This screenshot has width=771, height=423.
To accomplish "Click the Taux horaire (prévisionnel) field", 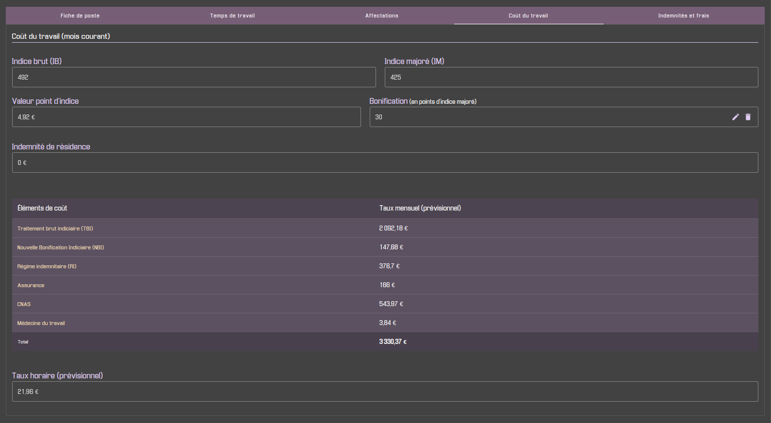I will coord(385,391).
